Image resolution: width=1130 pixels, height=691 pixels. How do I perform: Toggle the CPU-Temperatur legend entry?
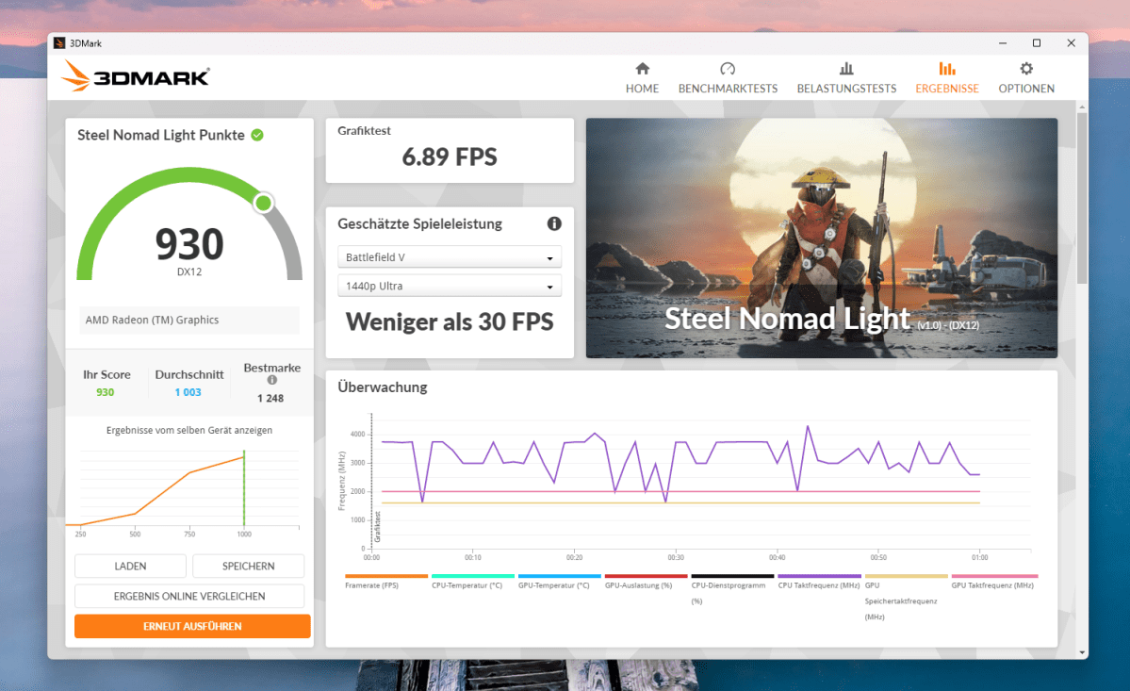tap(473, 582)
